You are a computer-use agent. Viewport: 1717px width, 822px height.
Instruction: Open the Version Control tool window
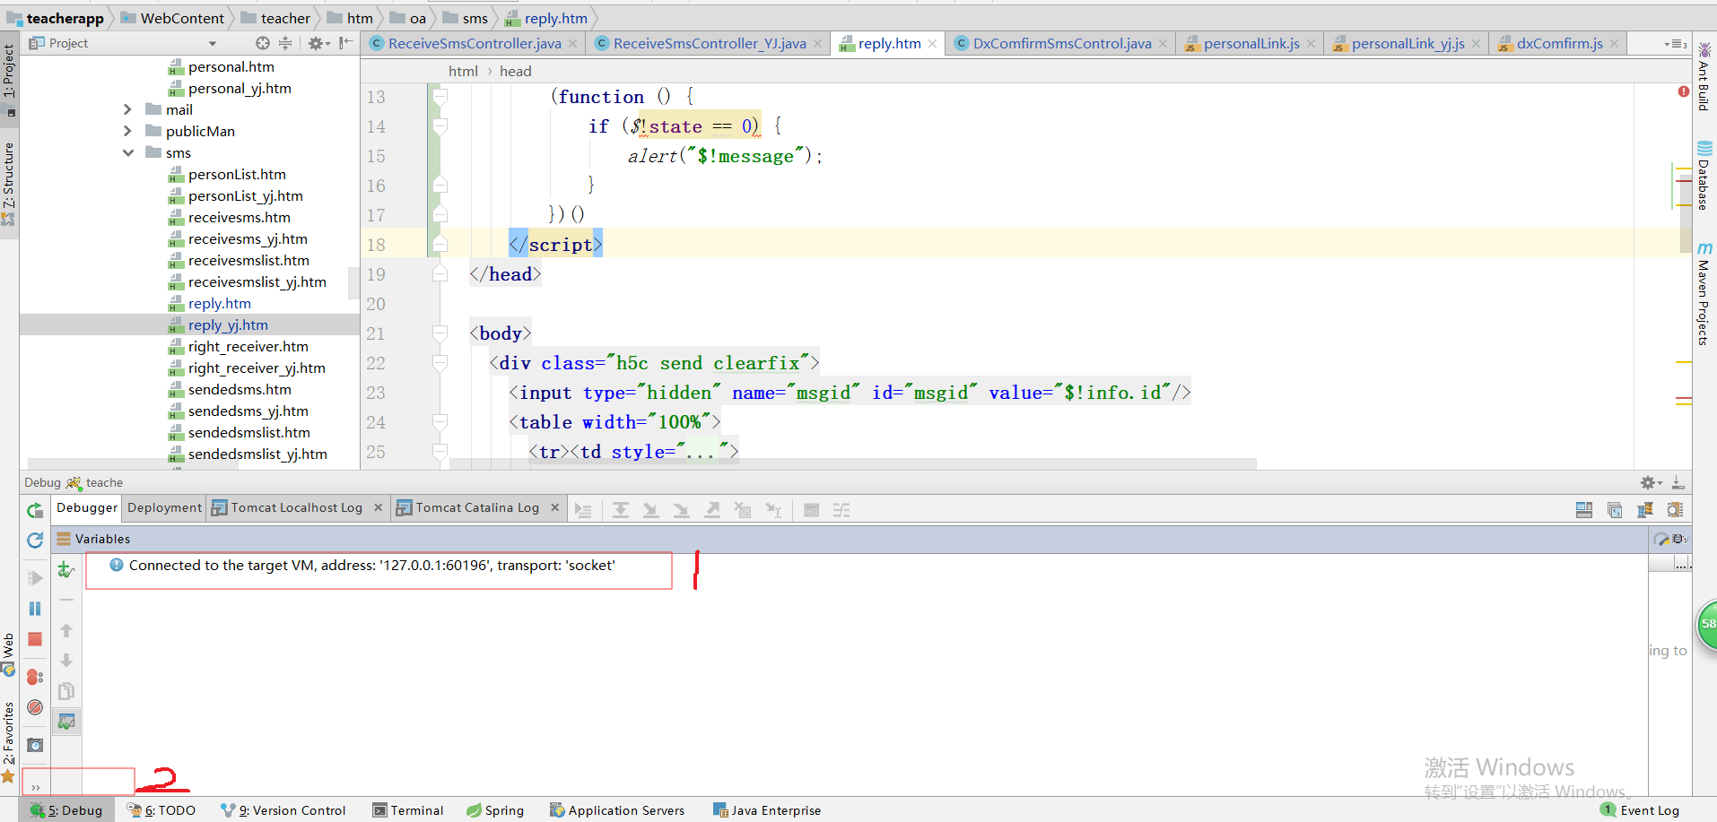point(283,809)
